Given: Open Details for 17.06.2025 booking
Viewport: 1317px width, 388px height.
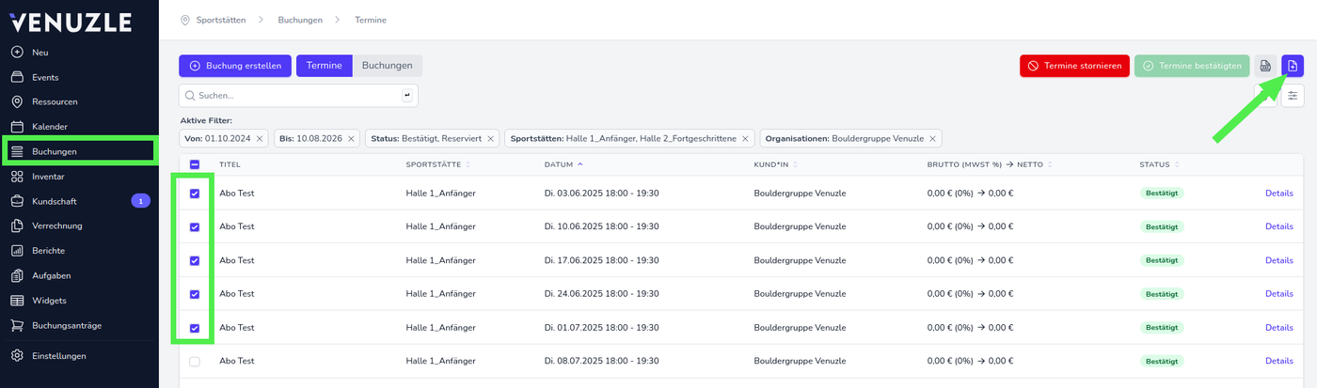Looking at the screenshot, I should point(1279,260).
